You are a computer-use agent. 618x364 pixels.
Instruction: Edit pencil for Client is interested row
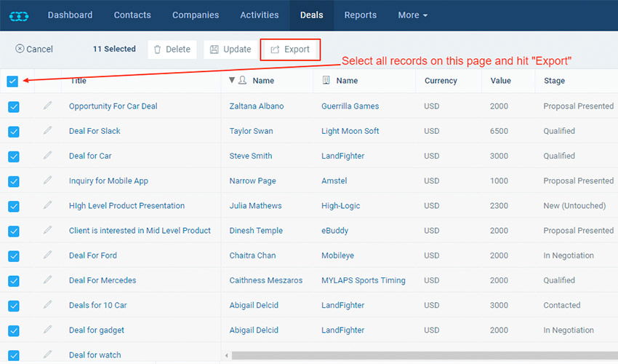pyautogui.click(x=47, y=230)
